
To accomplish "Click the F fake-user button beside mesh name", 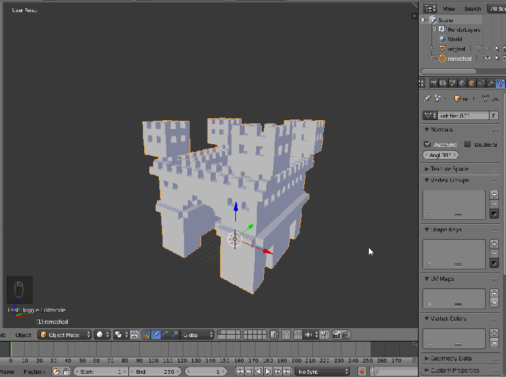I will click(x=494, y=115).
